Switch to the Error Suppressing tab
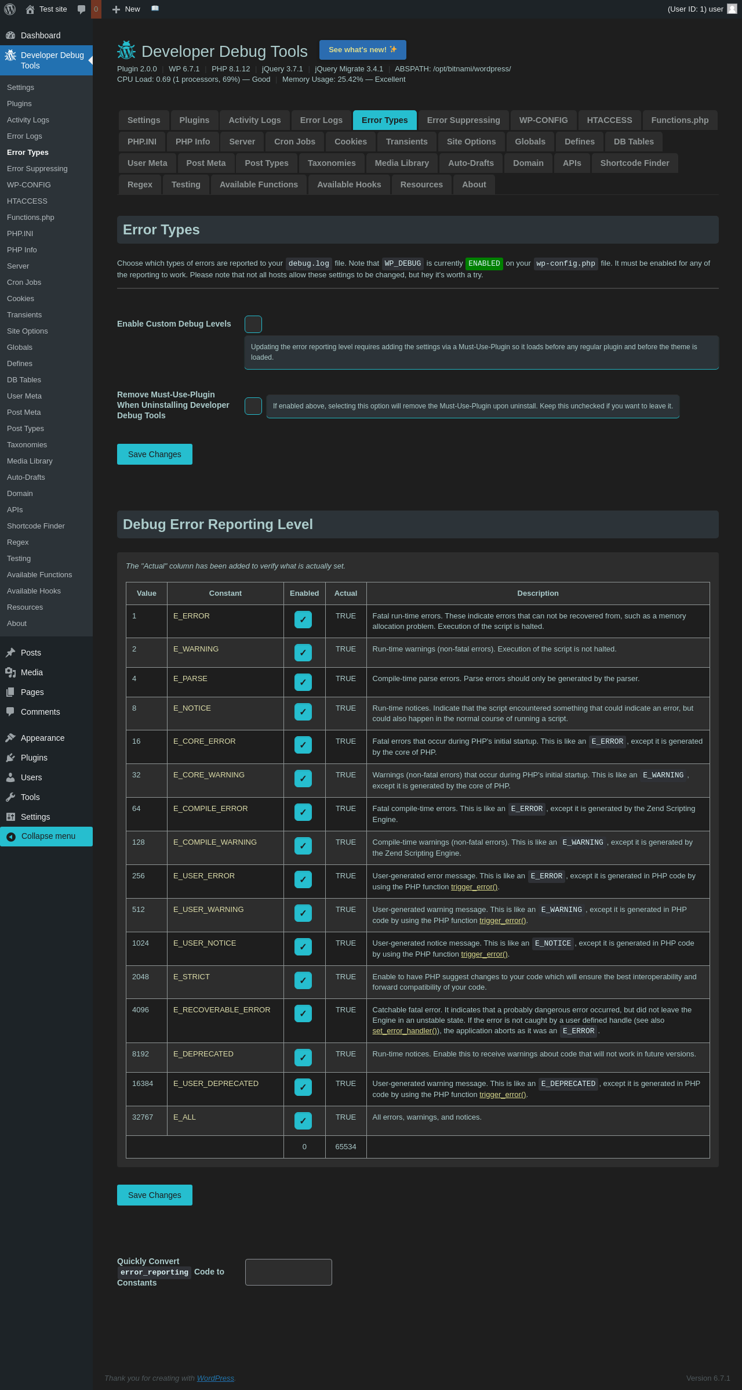This screenshot has height=1390, width=742. tap(463, 120)
